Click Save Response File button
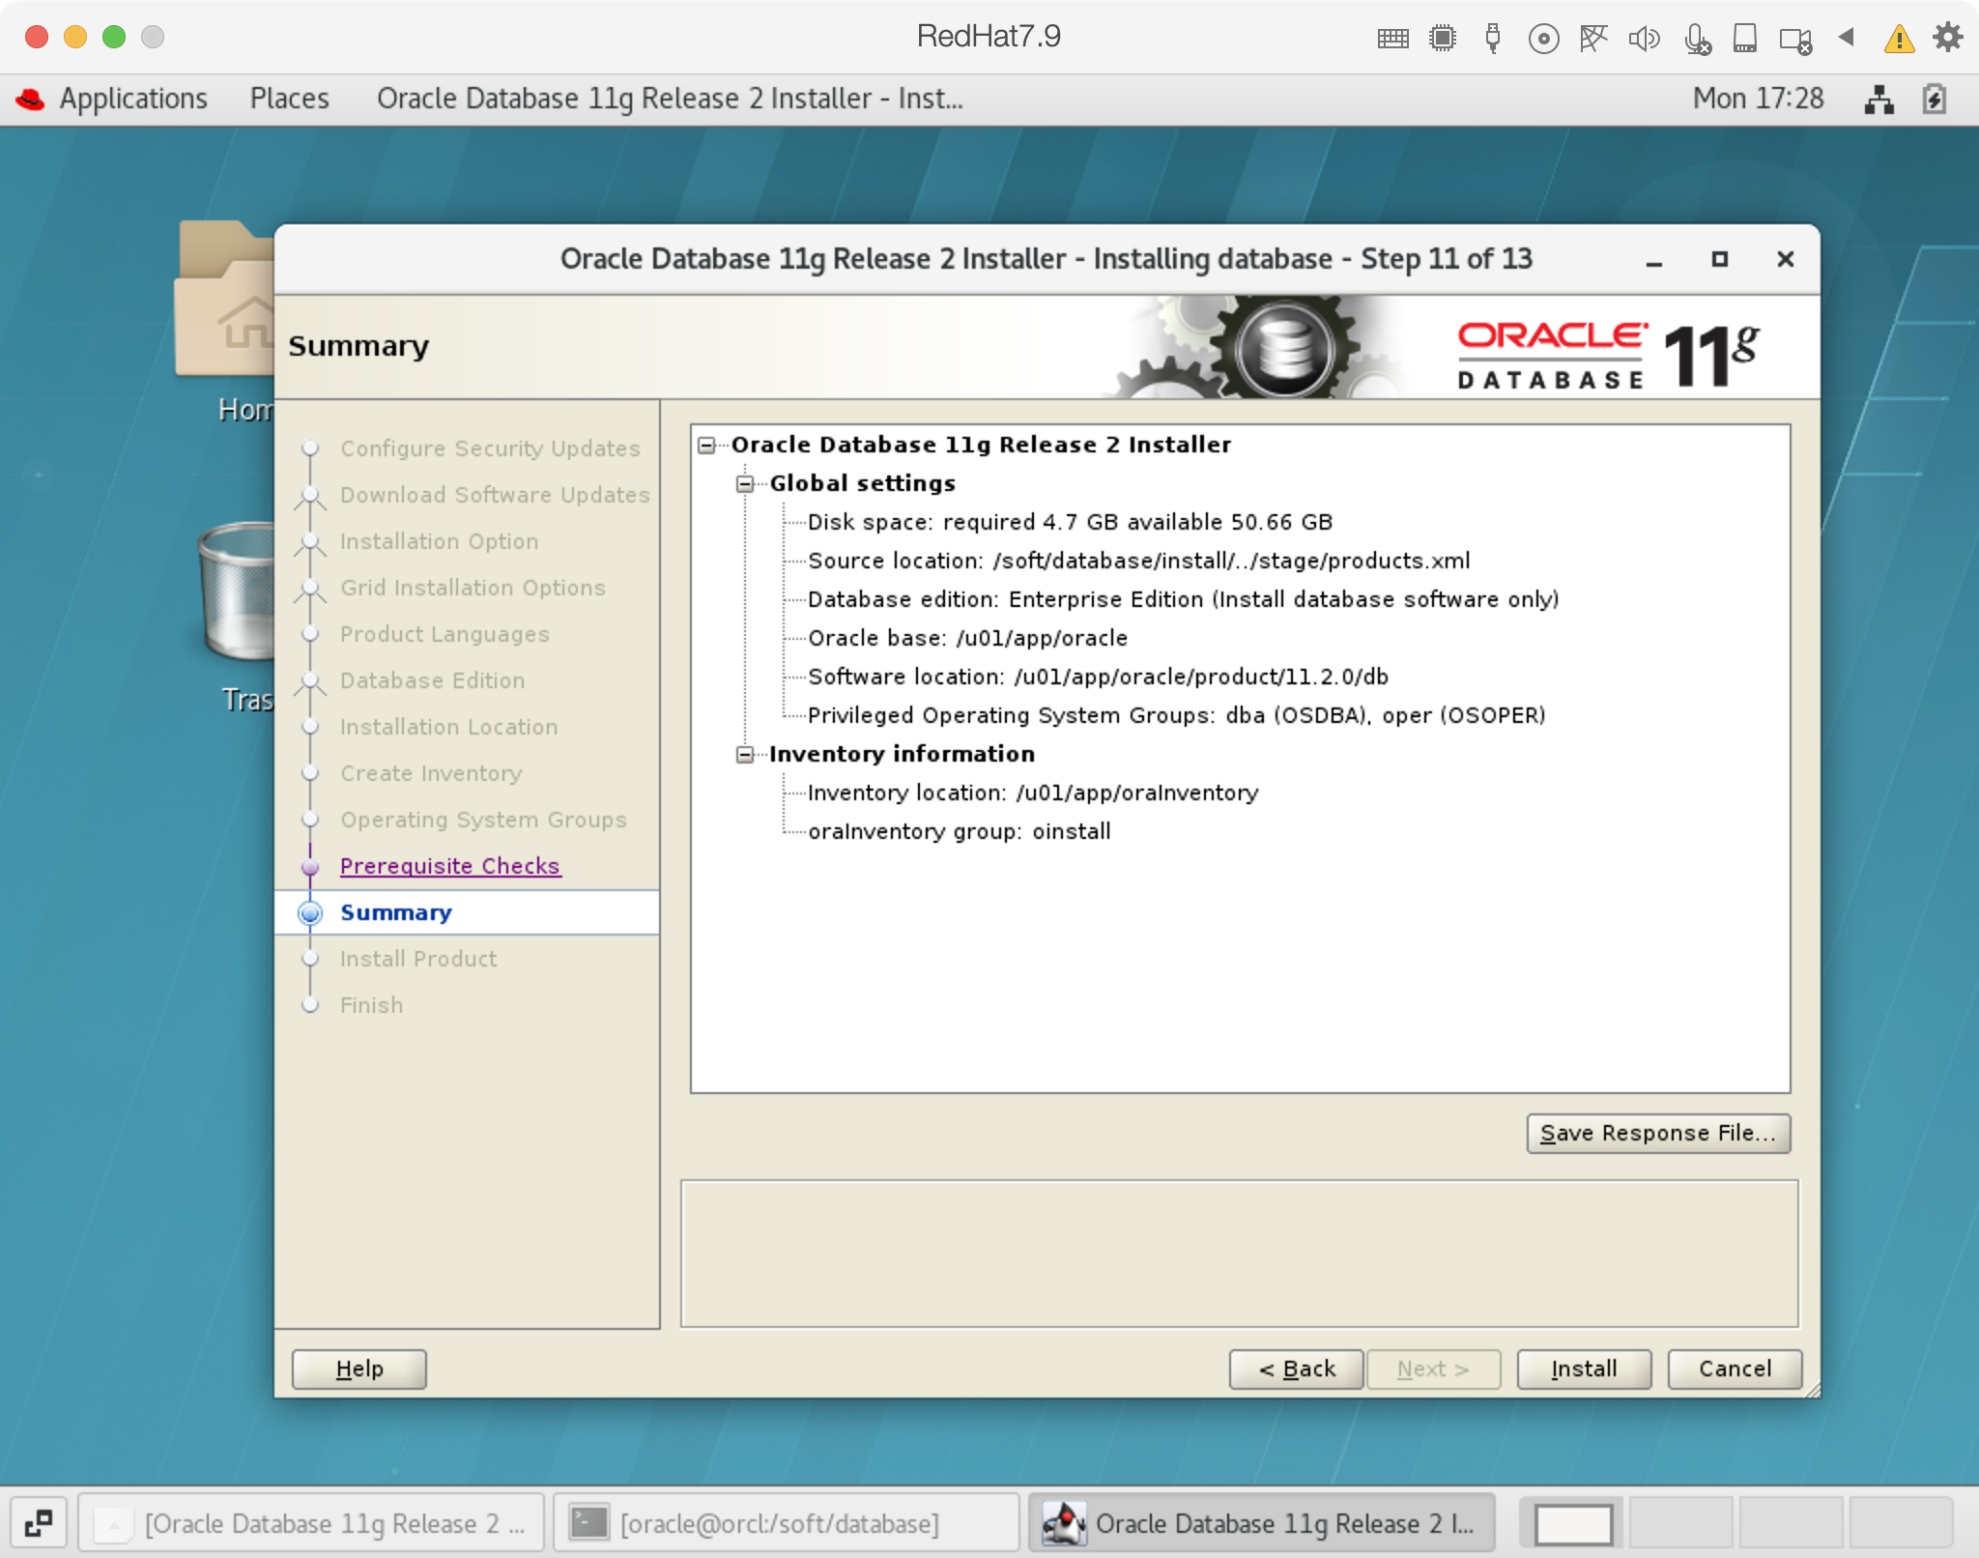Screen dimensions: 1979x1558 [x=1657, y=1133]
